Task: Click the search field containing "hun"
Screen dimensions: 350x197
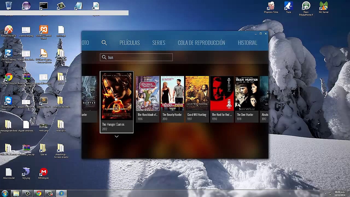Action: point(136,57)
